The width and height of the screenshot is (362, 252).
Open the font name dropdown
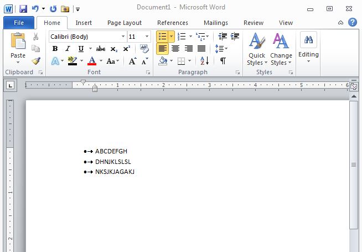pyautogui.click(x=123, y=37)
